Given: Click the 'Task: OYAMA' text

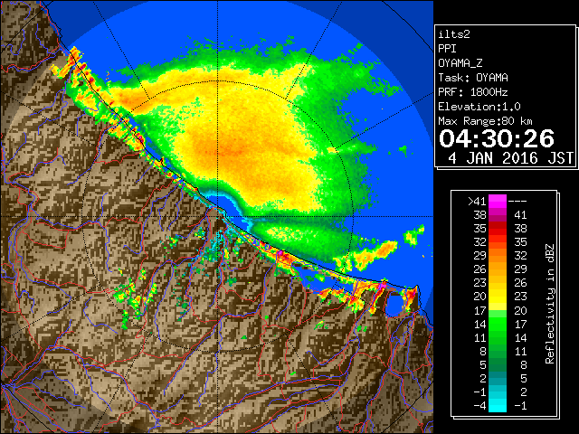Looking at the screenshot, I should tap(473, 78).
